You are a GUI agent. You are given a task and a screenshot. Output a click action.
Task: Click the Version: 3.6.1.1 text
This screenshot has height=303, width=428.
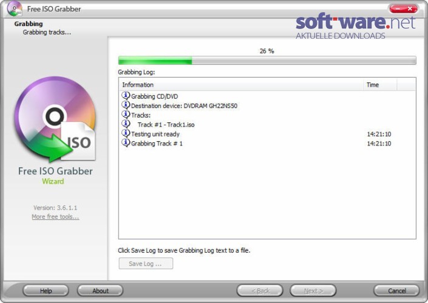pos(55,208)
